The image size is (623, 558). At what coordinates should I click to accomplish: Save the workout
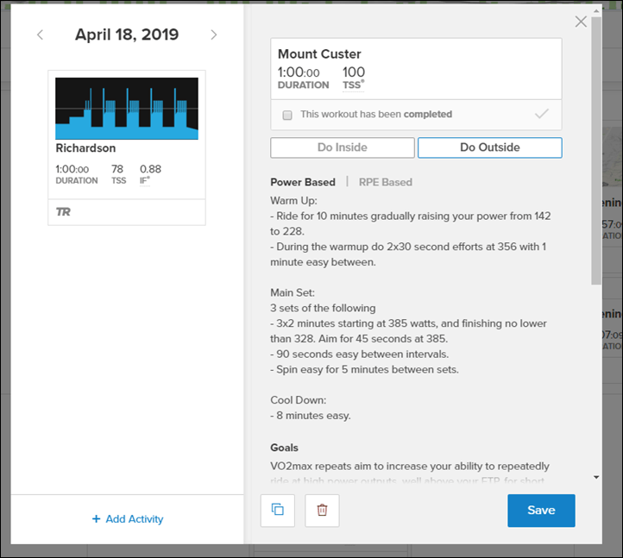541,511
